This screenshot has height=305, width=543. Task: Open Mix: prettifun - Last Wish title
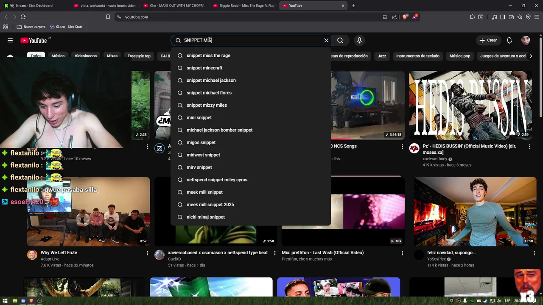tap(323, 252)
